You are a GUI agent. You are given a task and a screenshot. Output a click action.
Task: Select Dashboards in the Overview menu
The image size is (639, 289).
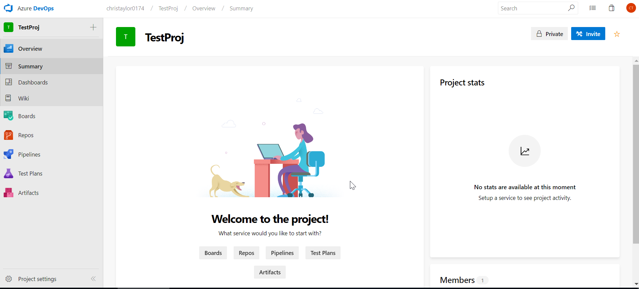click(33, 82)
